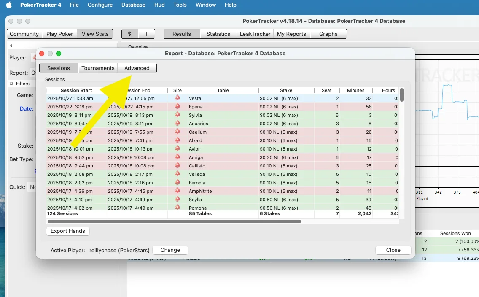
Task: Click the PokerStars icon in the Callisto row
Action: 178,166
